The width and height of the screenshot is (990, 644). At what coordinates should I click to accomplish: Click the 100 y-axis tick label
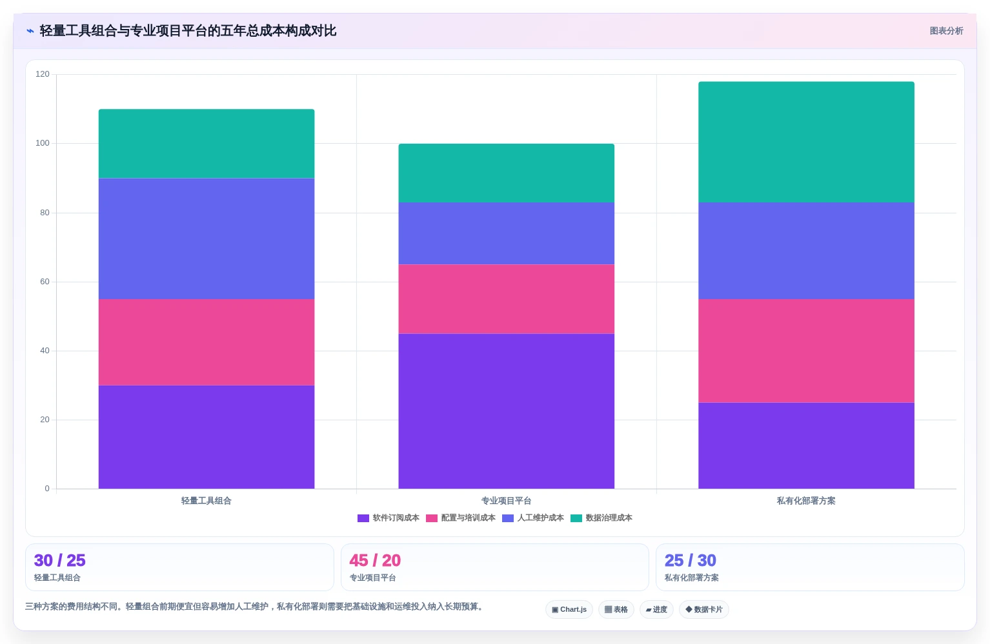43,143
